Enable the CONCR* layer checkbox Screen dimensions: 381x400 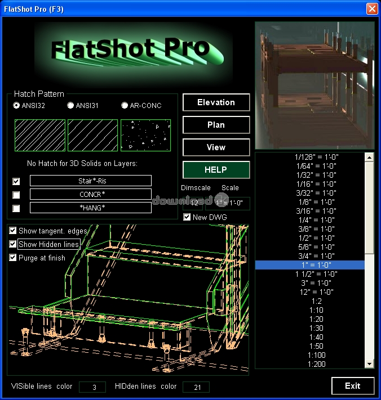[16, 195]
